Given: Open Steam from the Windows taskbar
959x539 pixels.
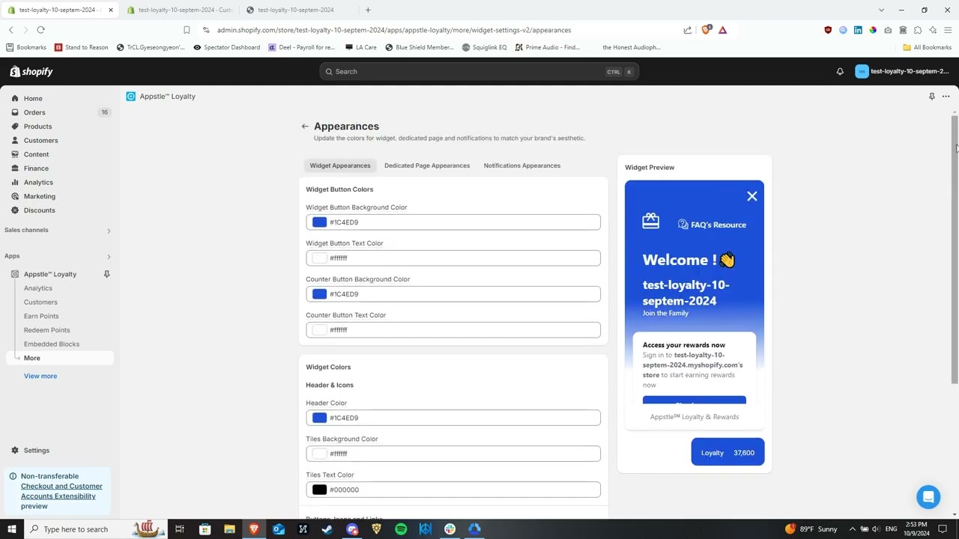Looking at the screenshot, I should [x=327, y=529].
